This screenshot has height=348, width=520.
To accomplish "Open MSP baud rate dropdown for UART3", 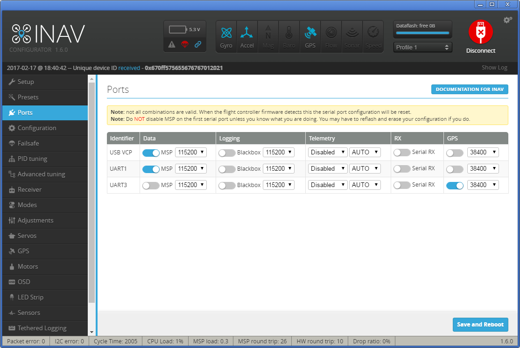I will click(191, 185).
